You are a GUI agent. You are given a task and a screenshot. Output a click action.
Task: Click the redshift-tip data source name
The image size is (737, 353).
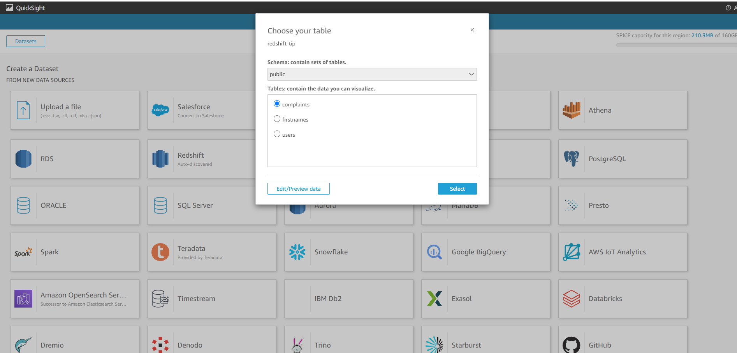[281, 43]
